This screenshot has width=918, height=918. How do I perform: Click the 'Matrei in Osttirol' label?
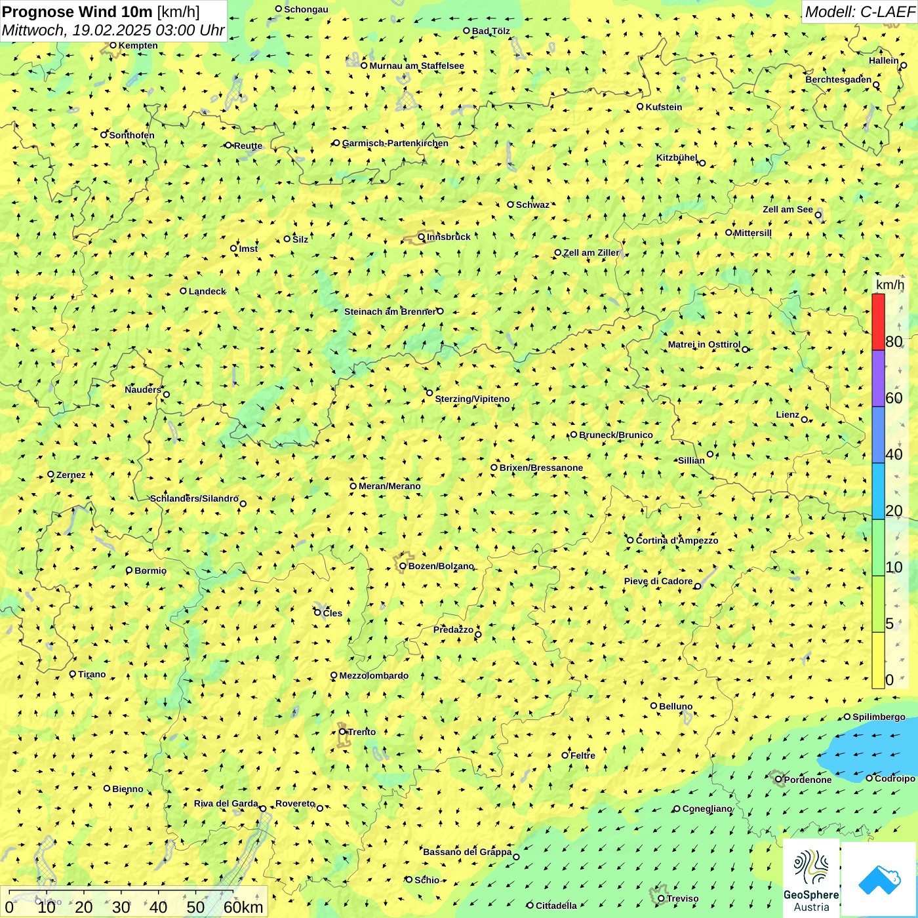[704, 344]
